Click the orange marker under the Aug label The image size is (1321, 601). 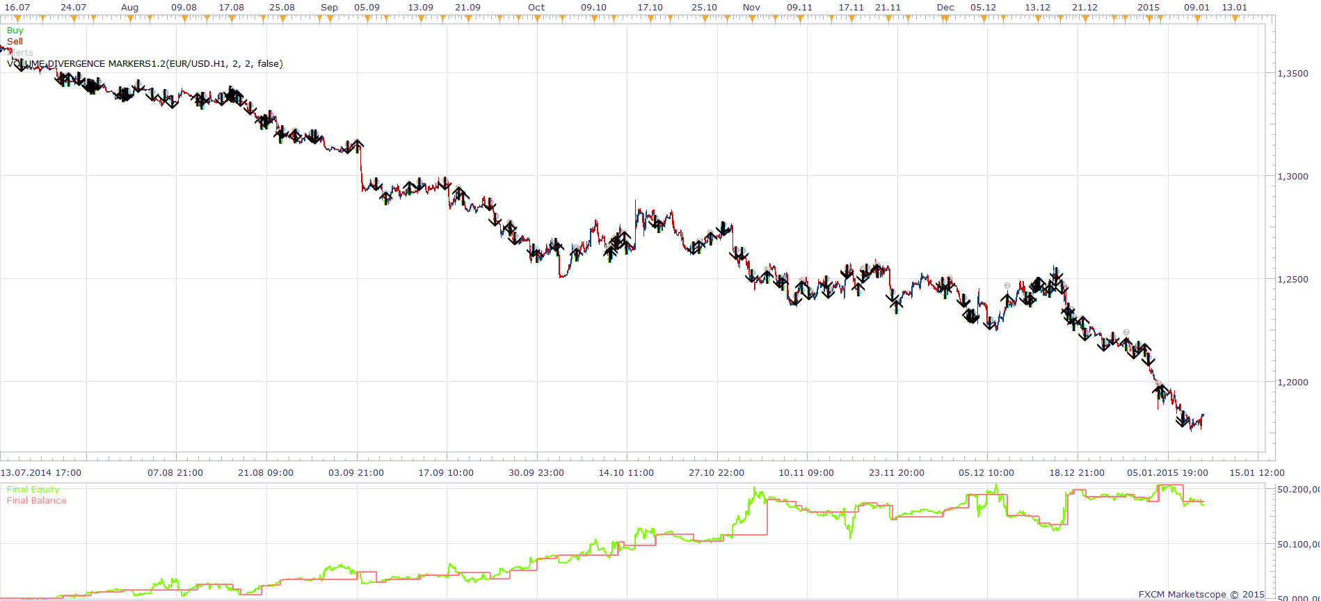[x=130, y=19]
